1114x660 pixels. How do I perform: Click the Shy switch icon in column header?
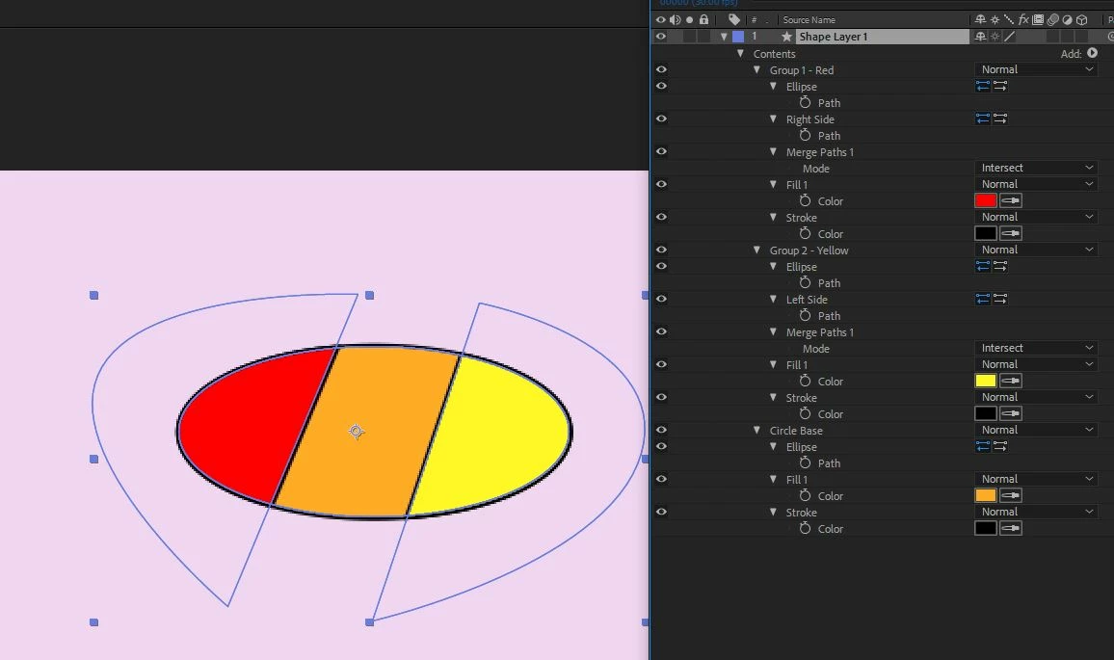coord(980,20)
